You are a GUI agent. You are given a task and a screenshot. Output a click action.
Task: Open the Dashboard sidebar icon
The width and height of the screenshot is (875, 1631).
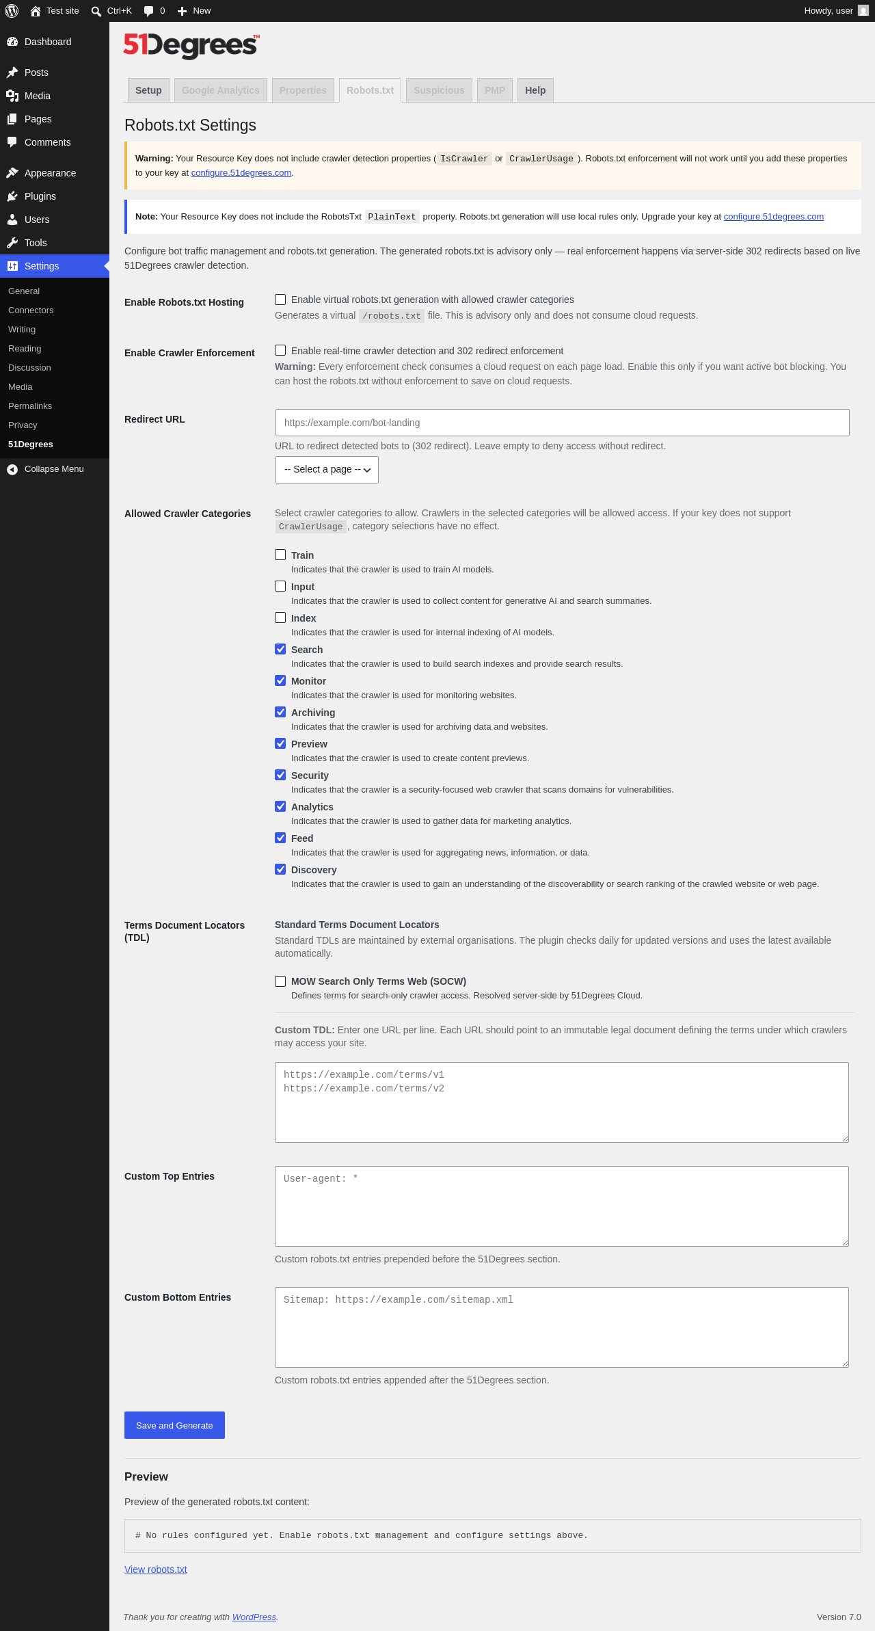point(12,42)
